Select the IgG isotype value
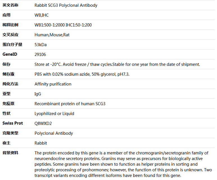217x180 pixels. [38, 94]
